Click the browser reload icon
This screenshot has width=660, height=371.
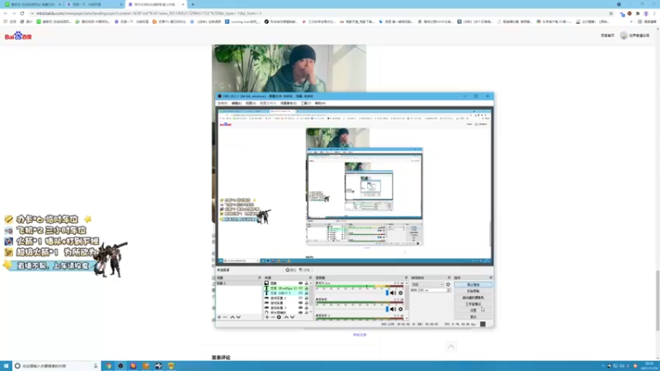(x=22, y=13)
